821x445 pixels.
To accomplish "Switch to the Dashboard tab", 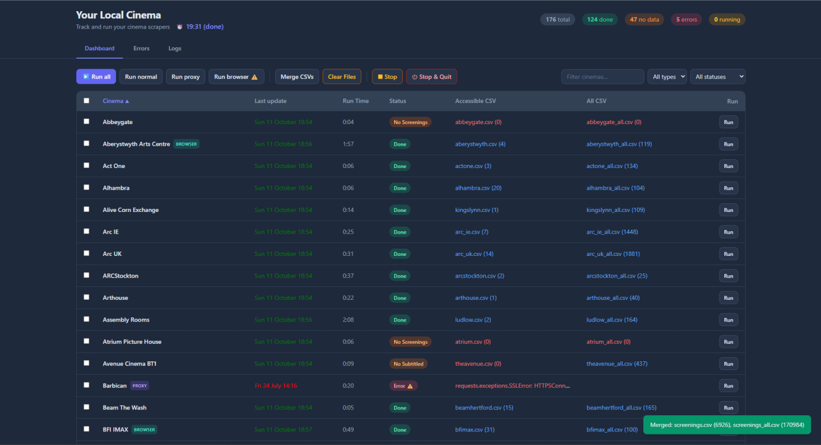I will click(x=100, y=49).
